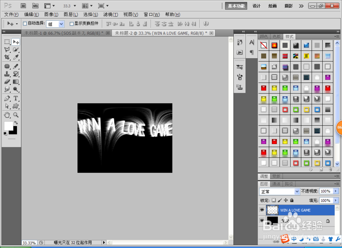Image resolution: width=342 pixels, height=248 pixels.
Task: Switch to 摄影 workspace
Action: 288,6
